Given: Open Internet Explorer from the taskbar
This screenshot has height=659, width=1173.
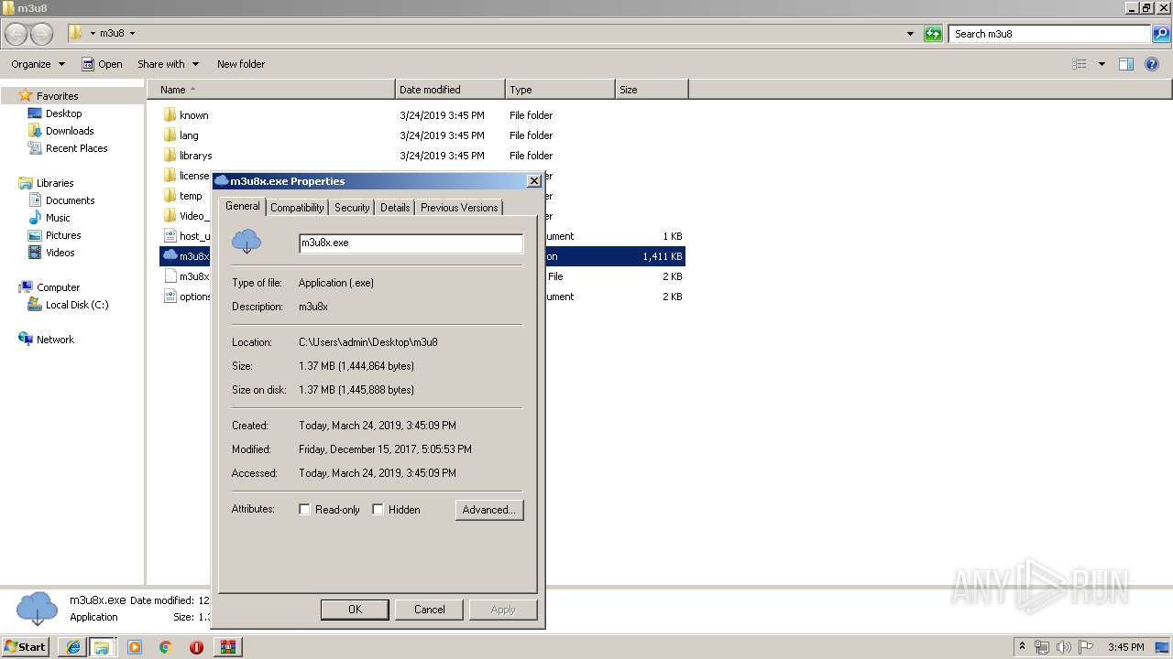Looking at the screenshot, I should tap(72, 647).
